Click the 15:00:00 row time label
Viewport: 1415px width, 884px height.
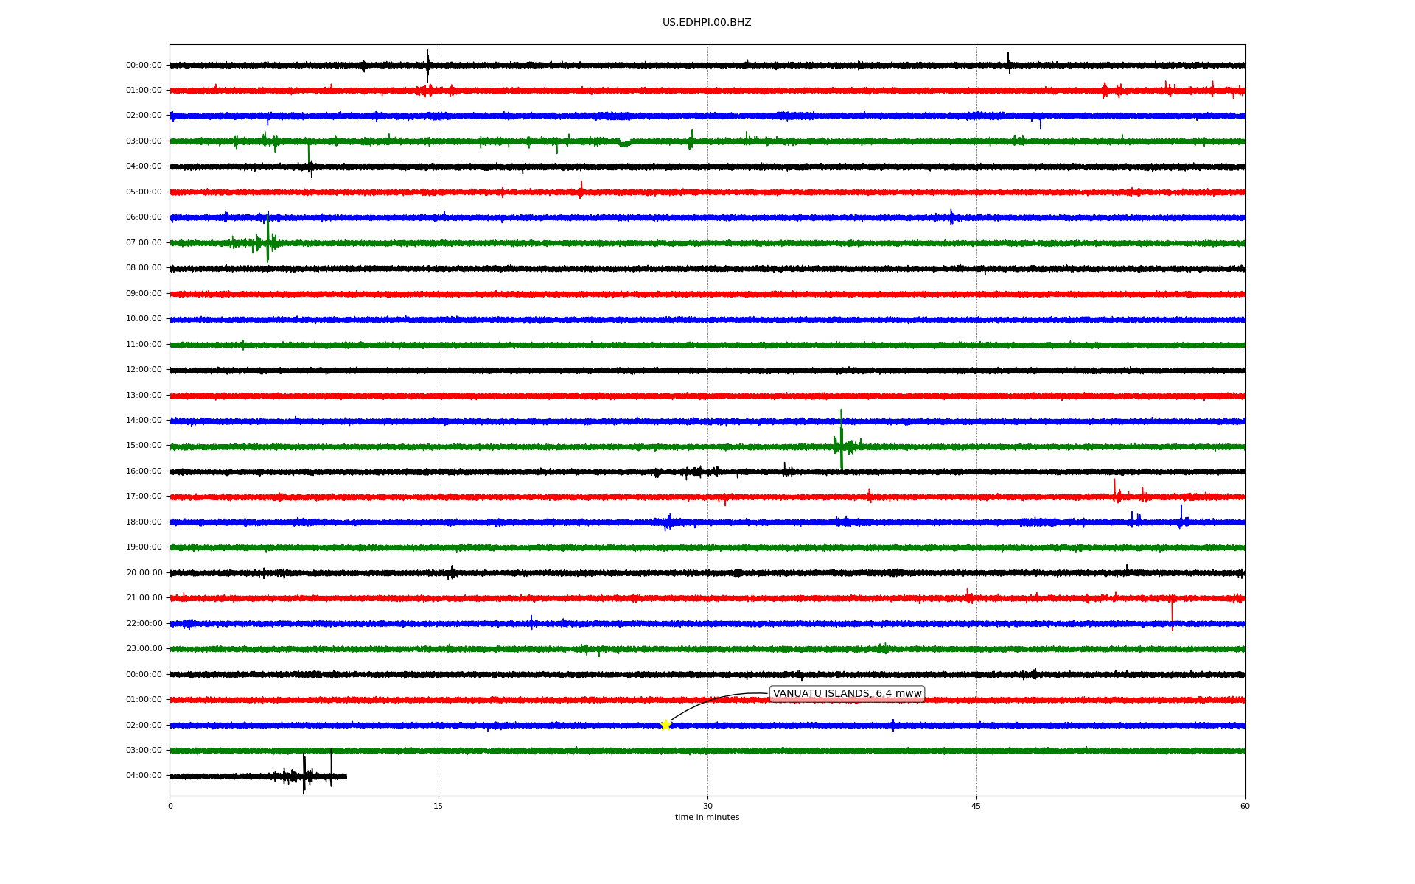pos(144,446)
